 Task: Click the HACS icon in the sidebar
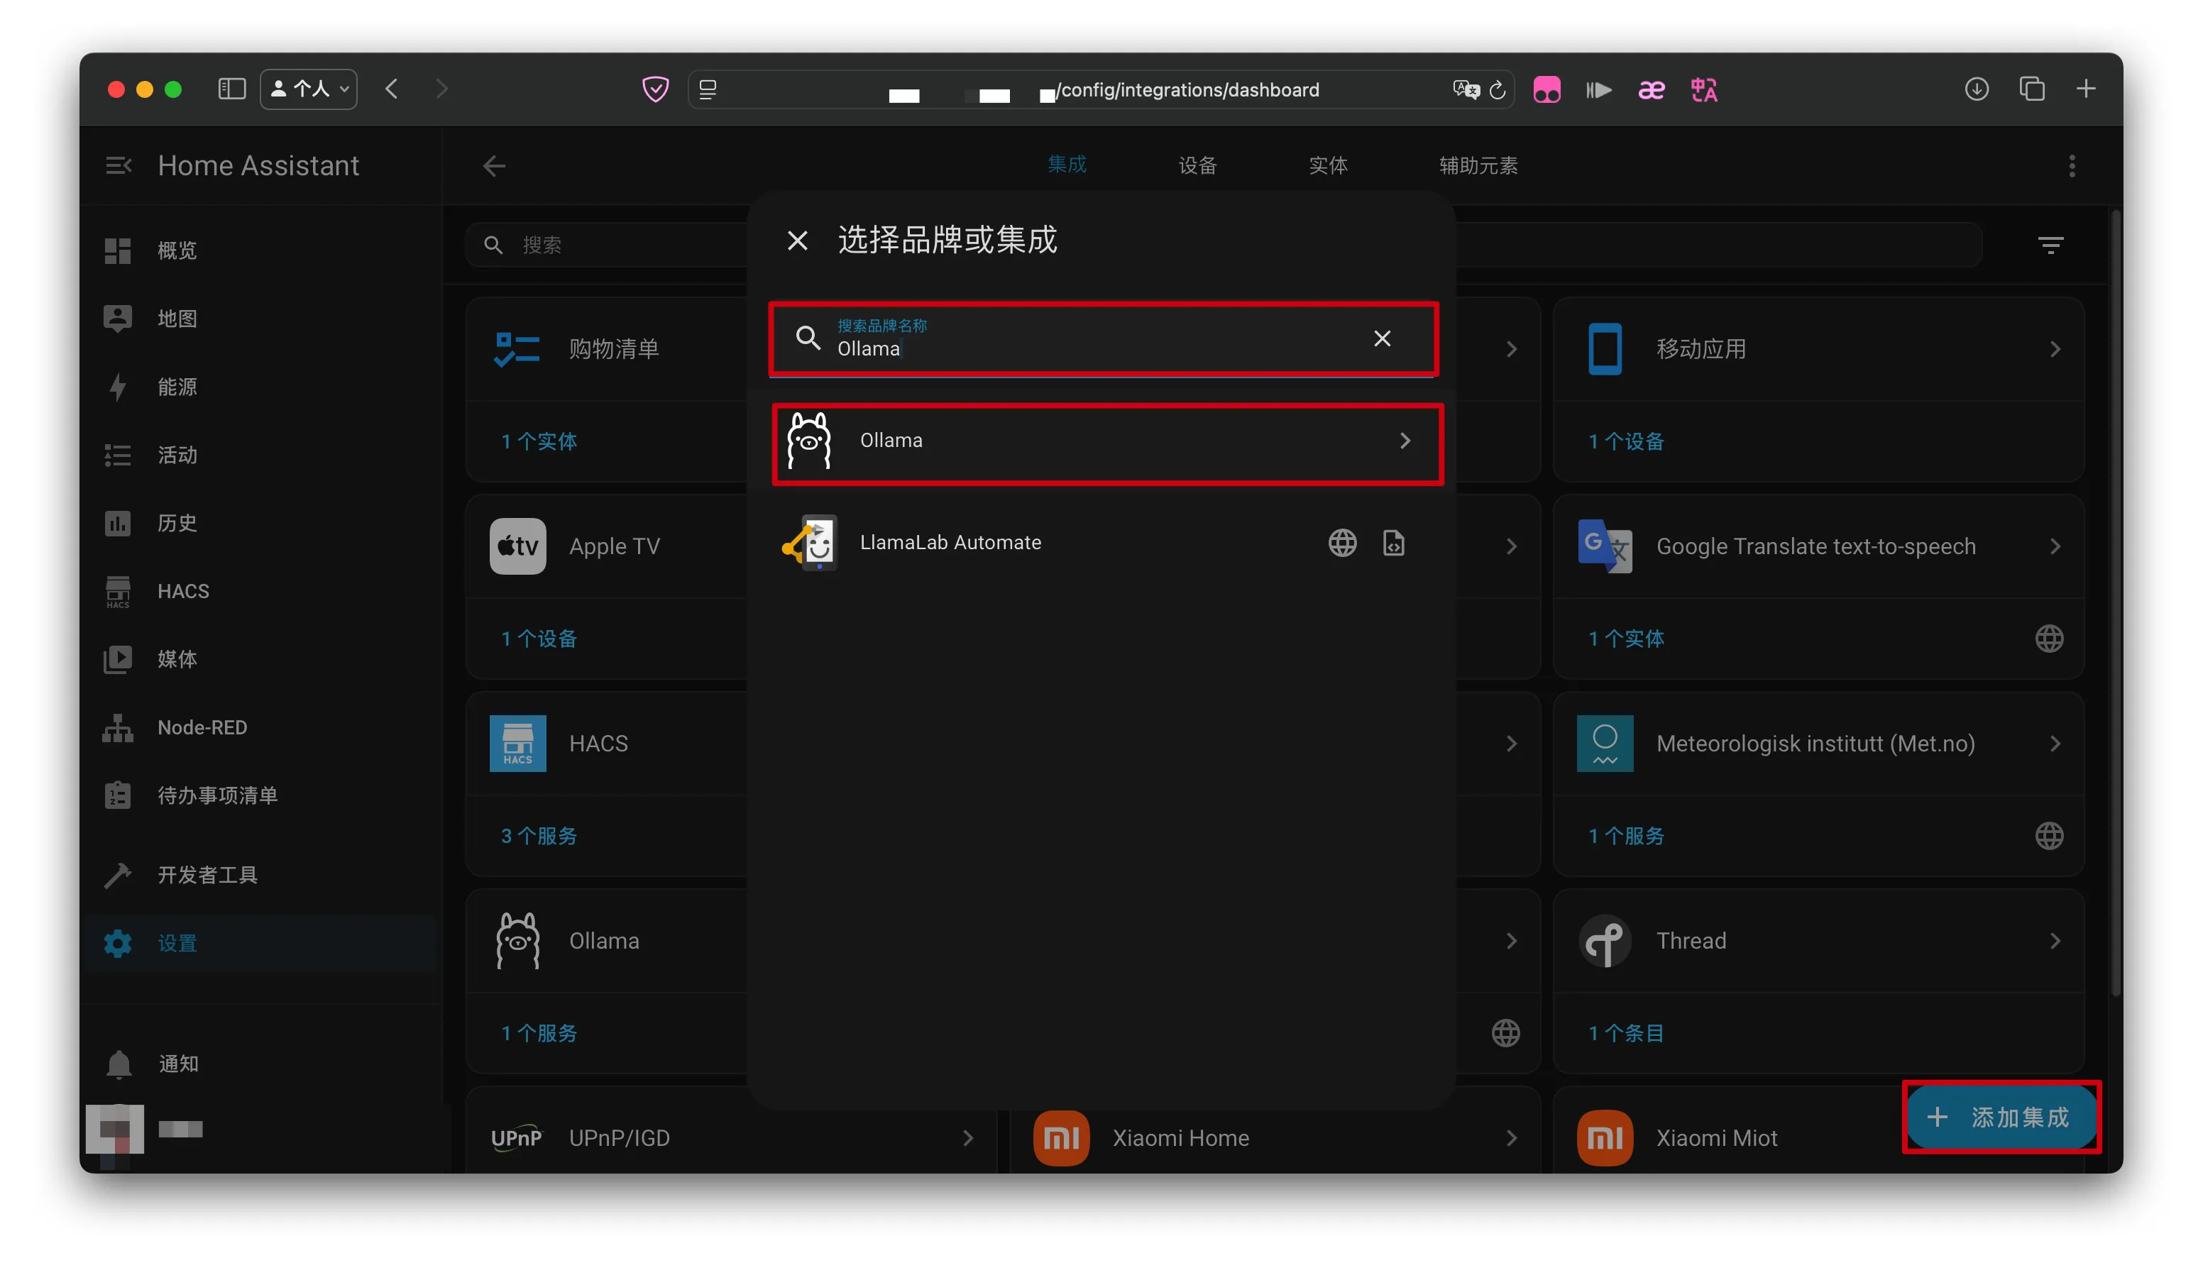click(117, 592)
